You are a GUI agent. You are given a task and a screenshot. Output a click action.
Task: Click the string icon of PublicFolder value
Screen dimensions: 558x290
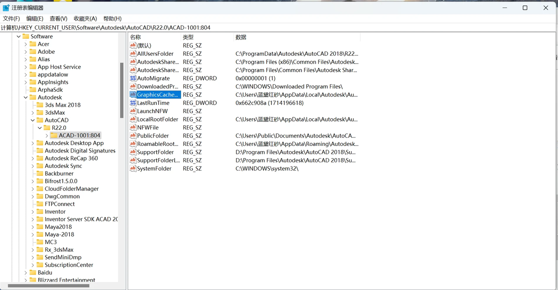click(133, 135)
